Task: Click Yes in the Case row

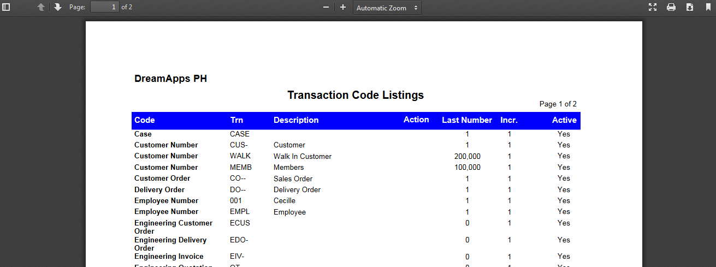Action: [x=564, y=134]
